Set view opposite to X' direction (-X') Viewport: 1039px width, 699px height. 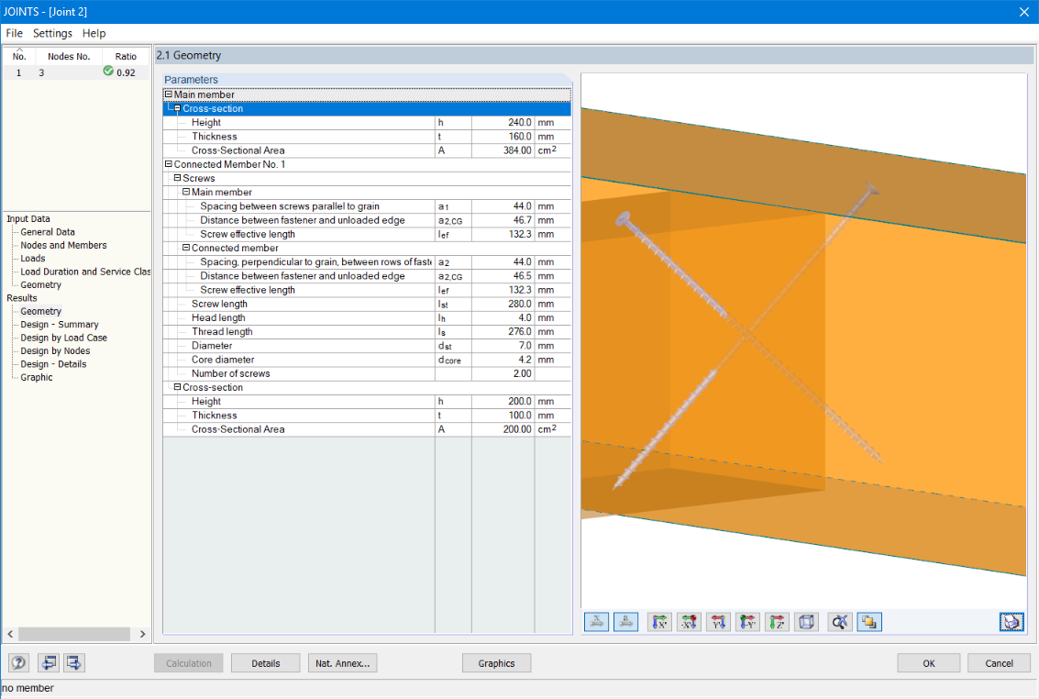[x=689, y=622]
